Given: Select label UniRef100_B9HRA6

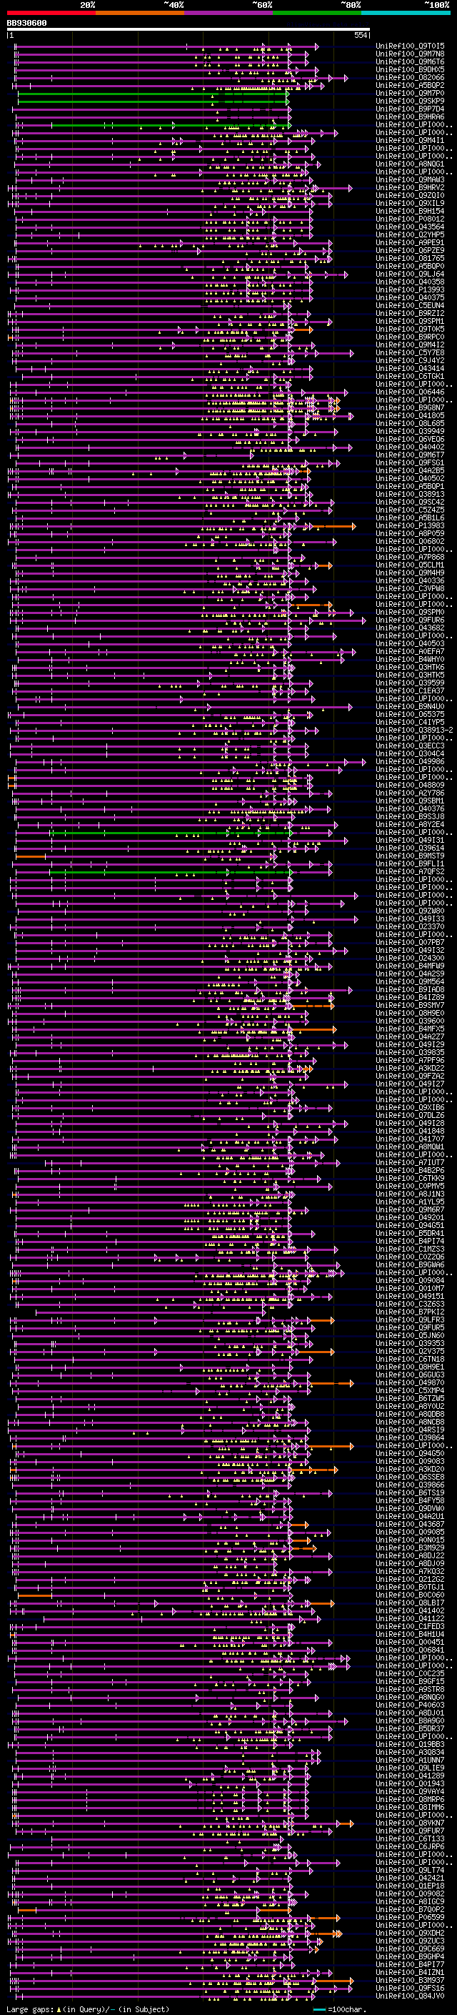Looking at the screenshot, I should click(410, 117).
